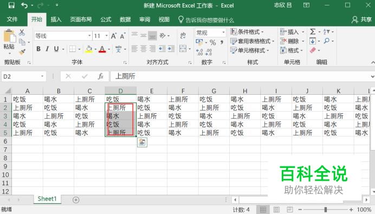
Task: Align cell text to the right
Action: 153,49
